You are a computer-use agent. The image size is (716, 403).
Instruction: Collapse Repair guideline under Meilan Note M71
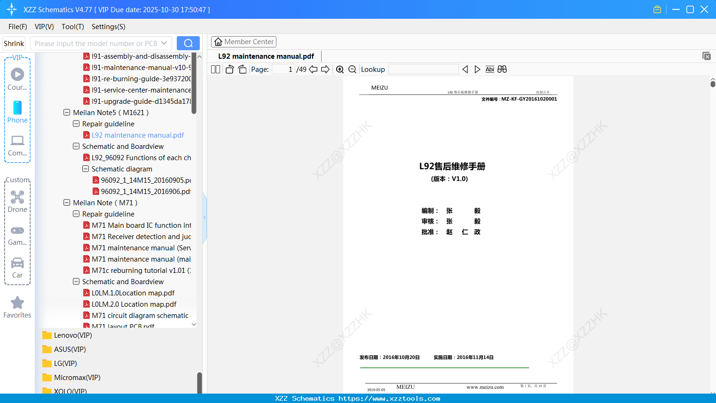(x=76, y=214)
